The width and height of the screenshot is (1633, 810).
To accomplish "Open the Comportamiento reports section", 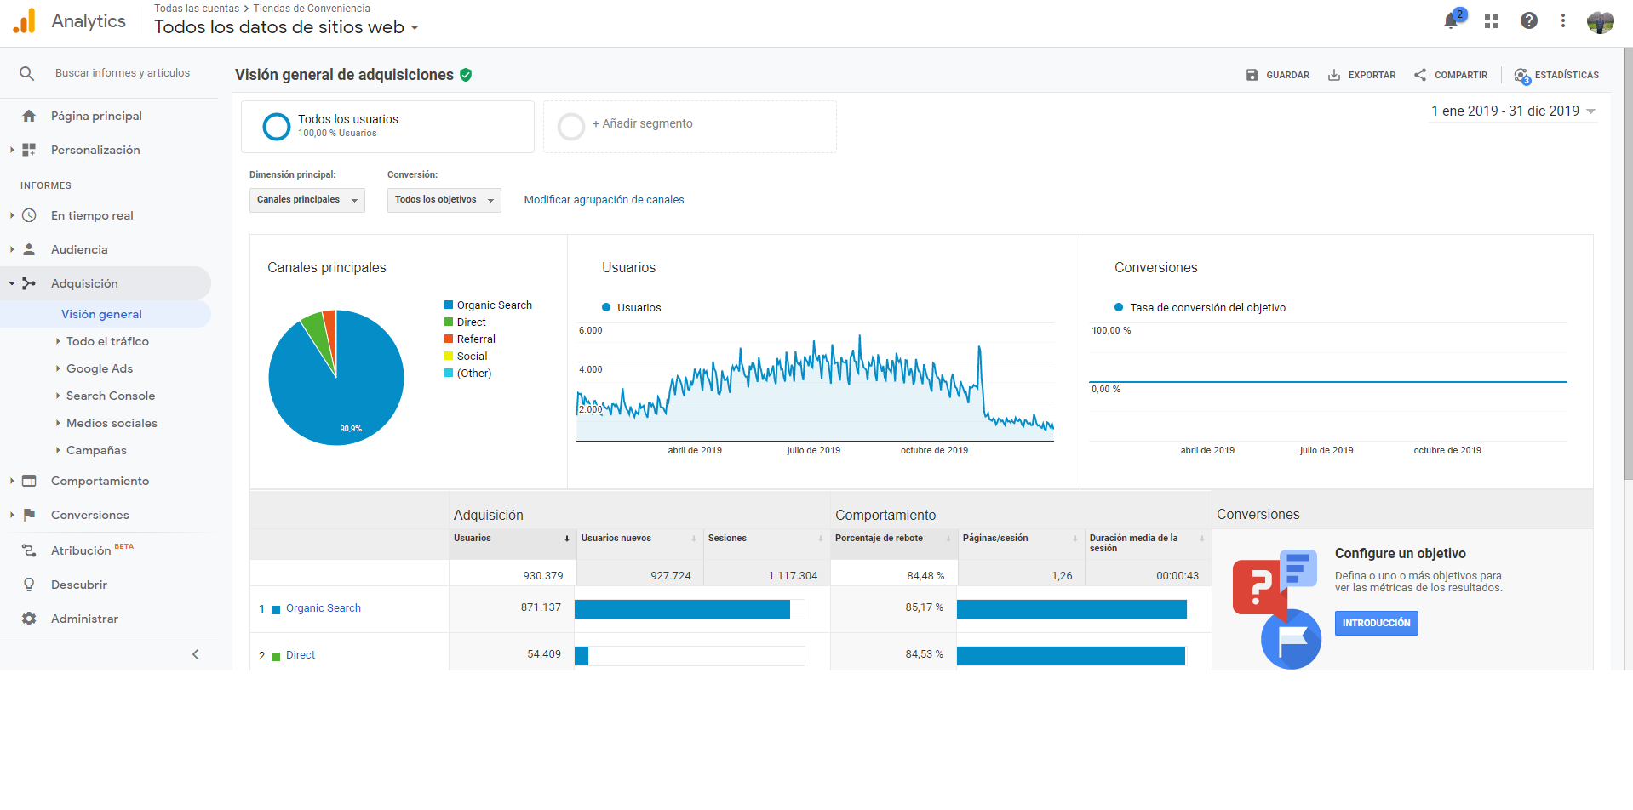I will (100, 481).
